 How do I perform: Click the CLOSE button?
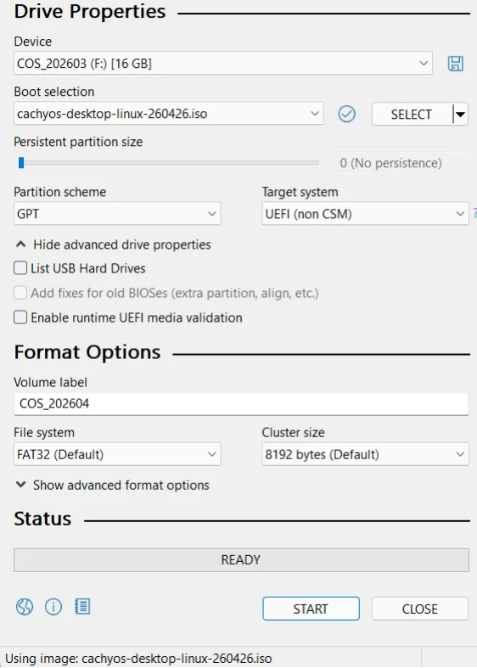420,609
